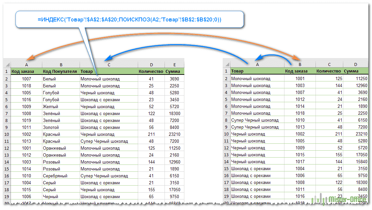Click the 'Код заказа' header cell in the left sheet

click(x=26, y=71)
